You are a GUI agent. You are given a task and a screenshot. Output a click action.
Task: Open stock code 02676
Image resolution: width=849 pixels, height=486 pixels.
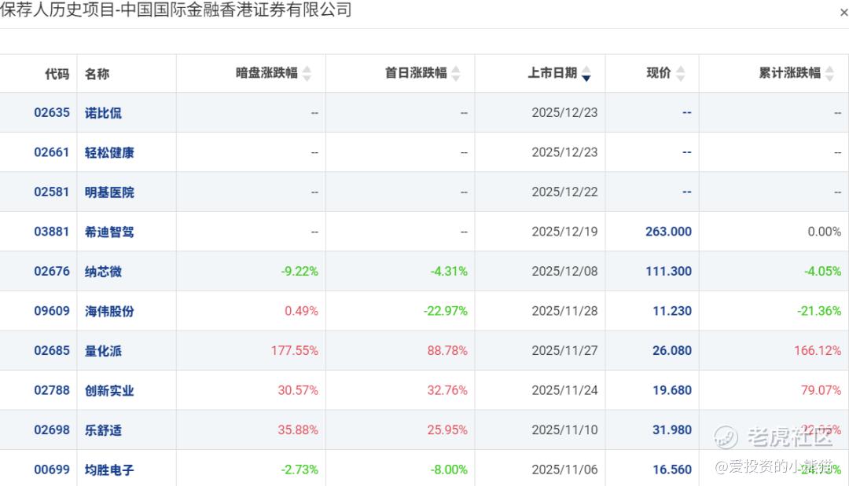(52, 272)
